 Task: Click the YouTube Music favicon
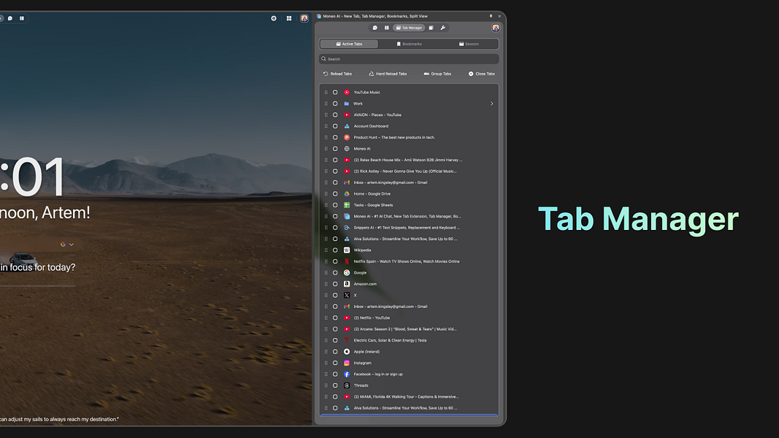coord(347,93)
